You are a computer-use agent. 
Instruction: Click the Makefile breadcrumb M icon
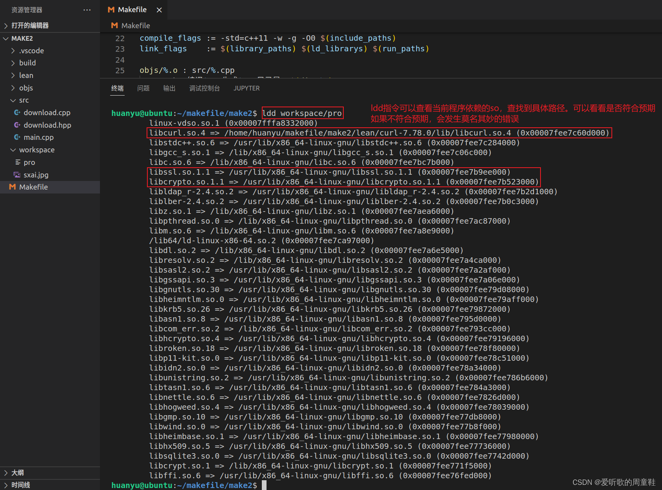click(x=114, y=25)
